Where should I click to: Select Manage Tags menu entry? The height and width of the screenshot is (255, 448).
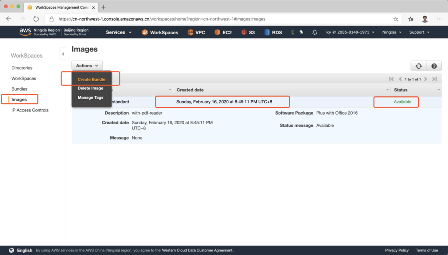[x=90, y=98]
